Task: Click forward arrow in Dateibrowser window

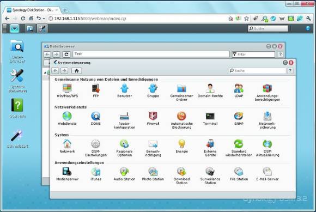Action: tap(56, 54)
